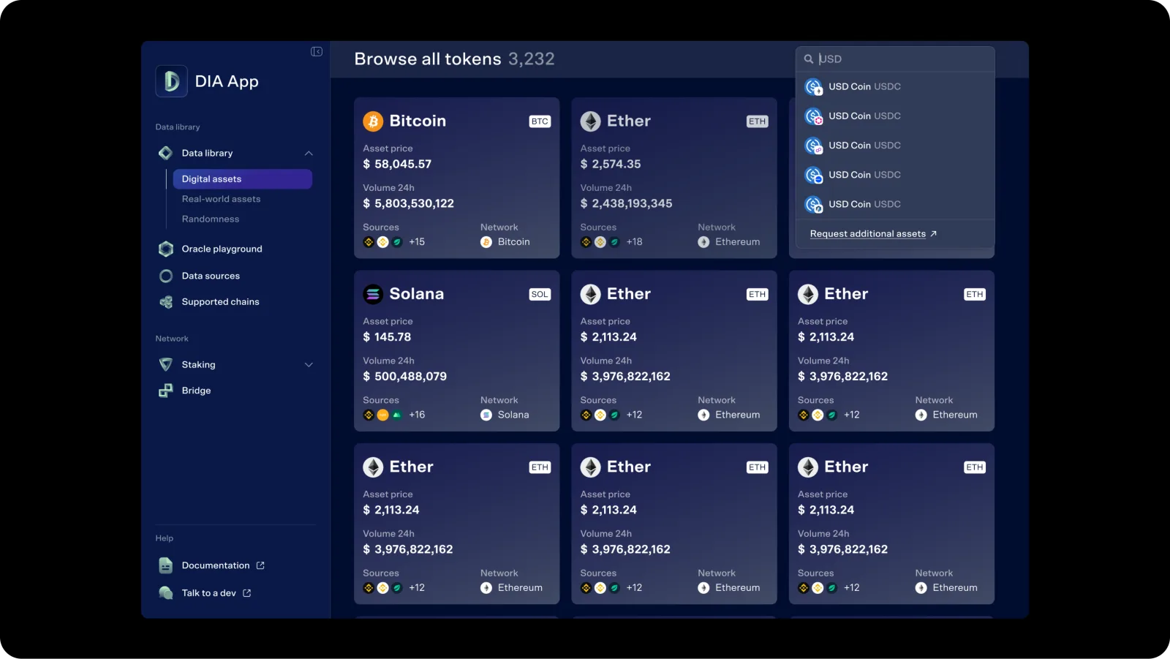This screenshot has height=659, width=1170.
Task: Click the BTC ticker badge
Action: [x=540, y=121]
